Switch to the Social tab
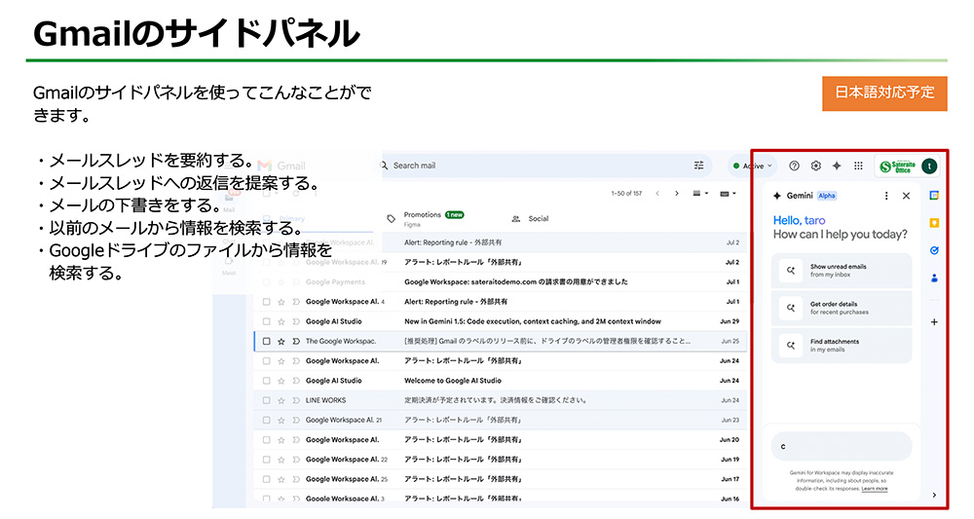The height and width of the screenshot is (519, 974). click(x=531, y=218)
